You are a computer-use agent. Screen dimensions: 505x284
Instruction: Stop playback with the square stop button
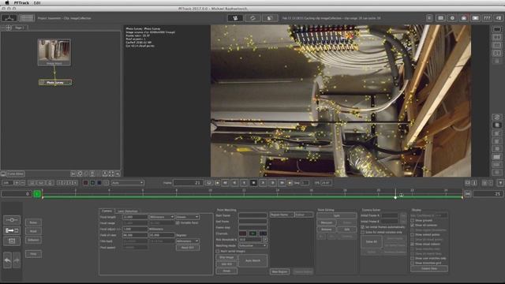pos(253,183)
